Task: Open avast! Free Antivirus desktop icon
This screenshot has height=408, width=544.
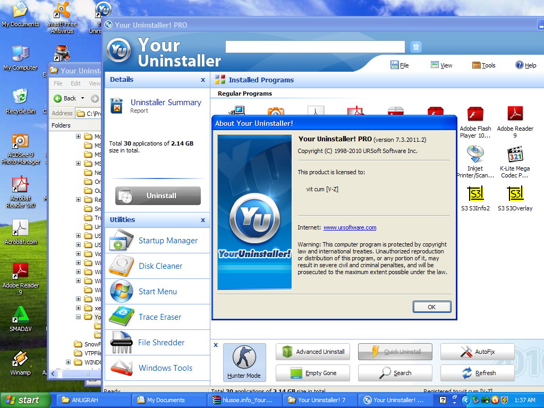Action: coord(62,18)
